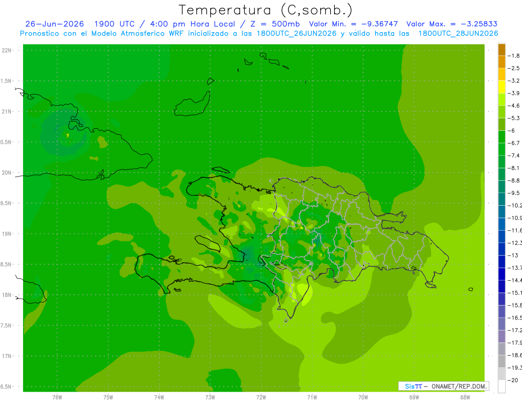Click the '75W' longitude axis label
This screenshot has width=522, height=403.
point(108,397)
